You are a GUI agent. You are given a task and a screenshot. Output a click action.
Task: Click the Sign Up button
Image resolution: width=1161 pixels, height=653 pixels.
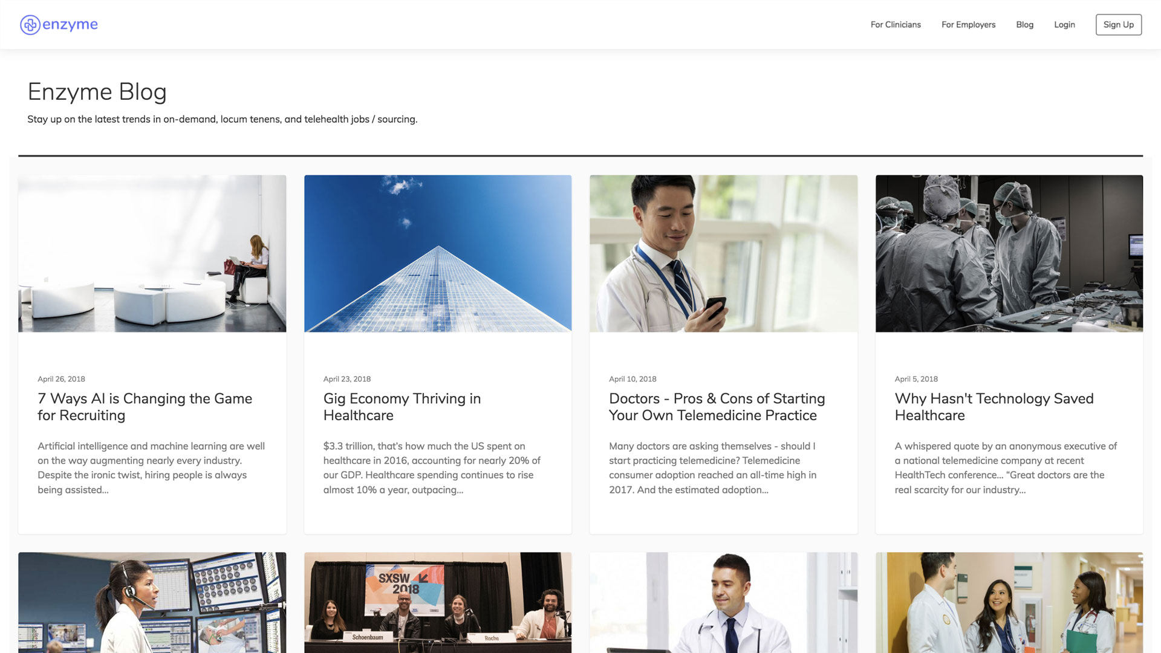1118,25
